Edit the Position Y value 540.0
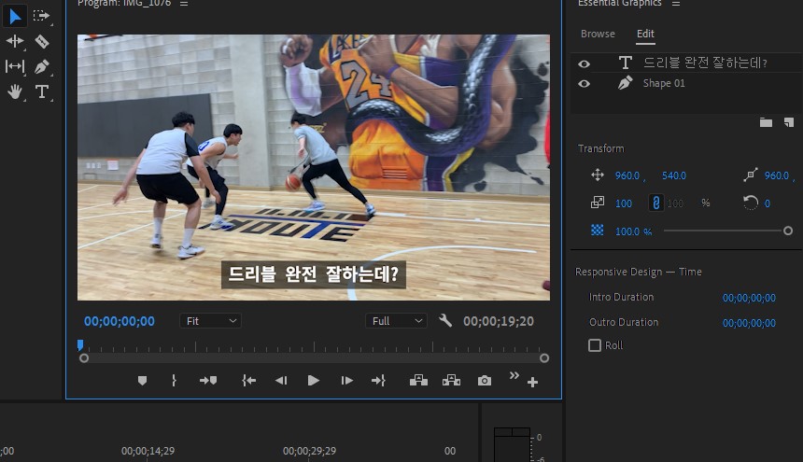Image resolution: width=803 pixels, height=462 pixels. (674, 175)
